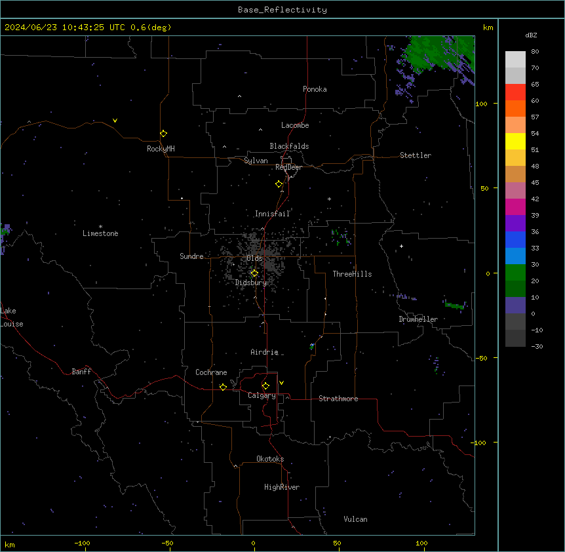
Task: Click the RedDeer label
Action: pyautogui.click(x=288, y=167)
